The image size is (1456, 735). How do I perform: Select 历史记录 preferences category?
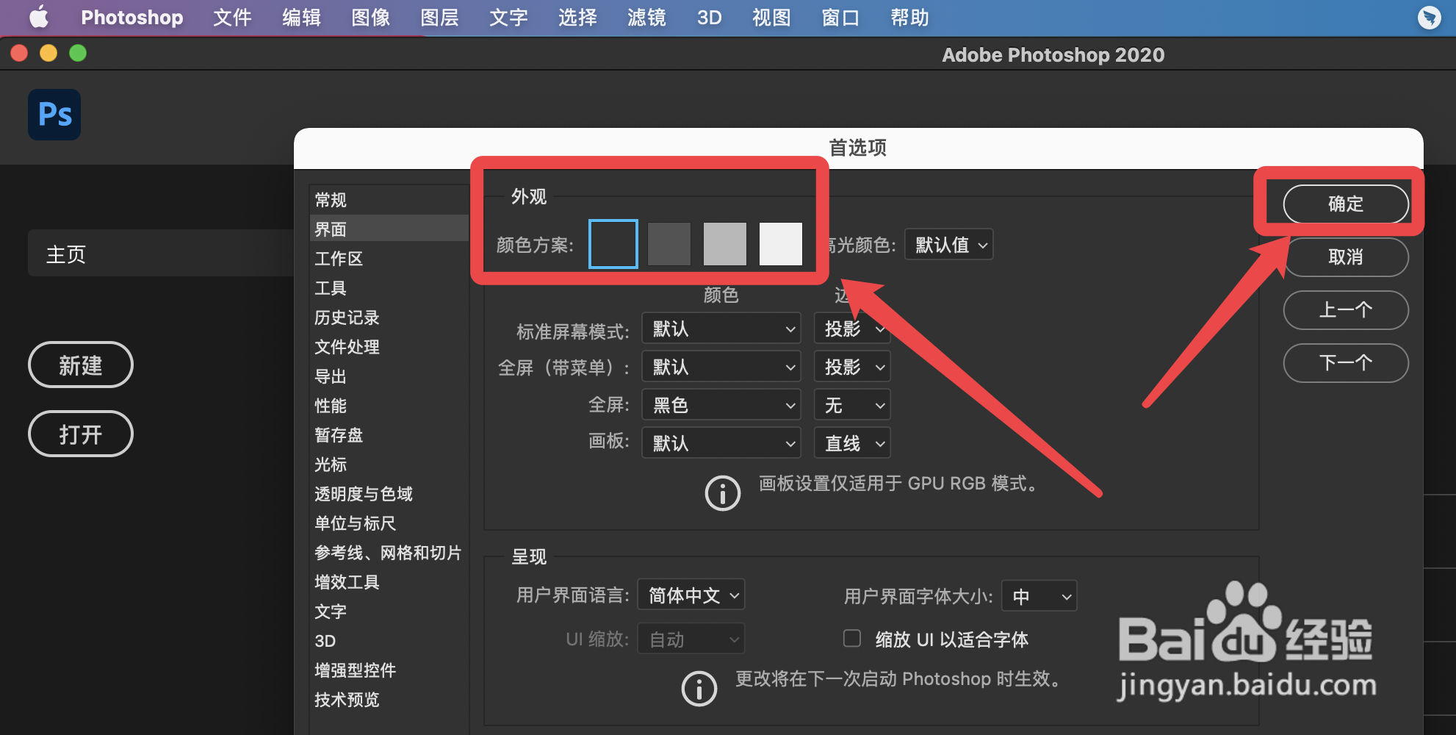[x=389, y=317]
